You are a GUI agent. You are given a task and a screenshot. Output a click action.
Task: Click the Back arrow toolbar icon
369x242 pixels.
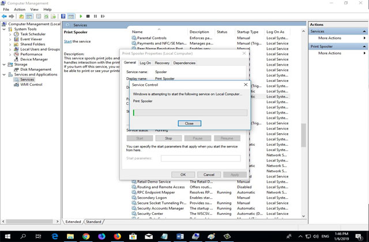click(x=4, y=16)
